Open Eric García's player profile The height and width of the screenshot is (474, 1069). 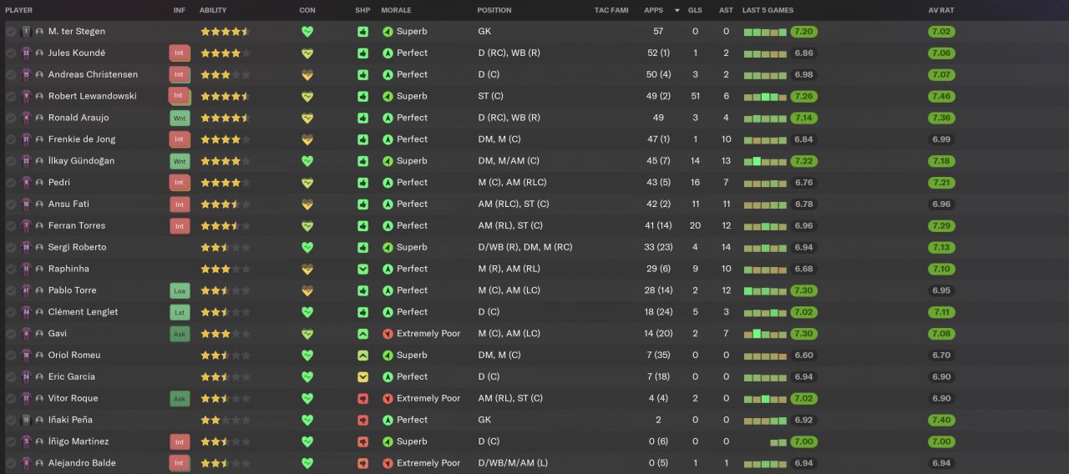pos(71,376)
